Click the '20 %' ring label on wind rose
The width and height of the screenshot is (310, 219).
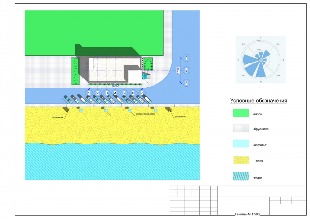point(259,41)
